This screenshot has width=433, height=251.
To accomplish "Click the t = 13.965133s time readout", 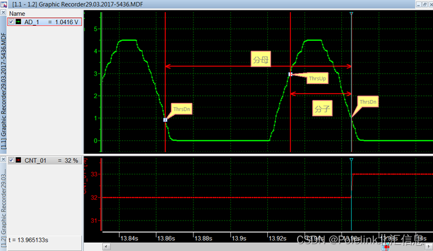I will (28, 240).
